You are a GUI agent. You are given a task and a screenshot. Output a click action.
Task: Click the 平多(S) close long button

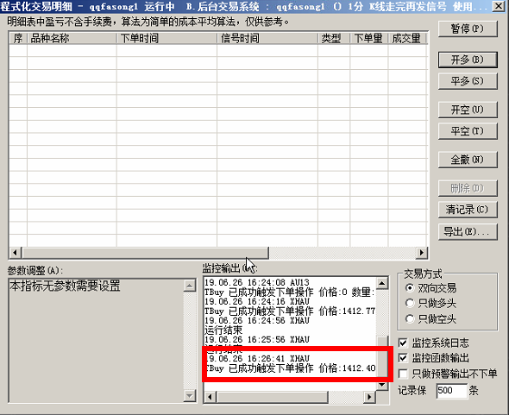point(468,81)
